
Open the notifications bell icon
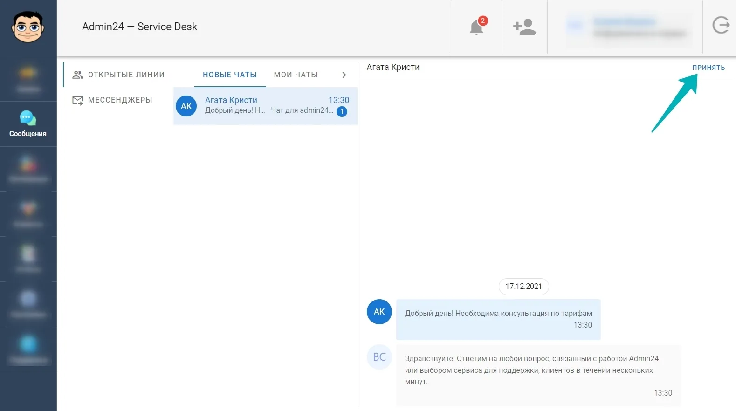pyautogui.click(x=476, y=27)
